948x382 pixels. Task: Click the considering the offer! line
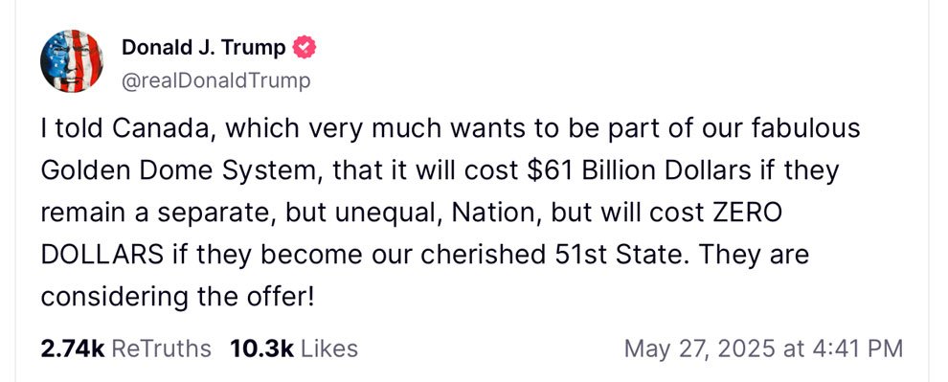coord(177,296)
